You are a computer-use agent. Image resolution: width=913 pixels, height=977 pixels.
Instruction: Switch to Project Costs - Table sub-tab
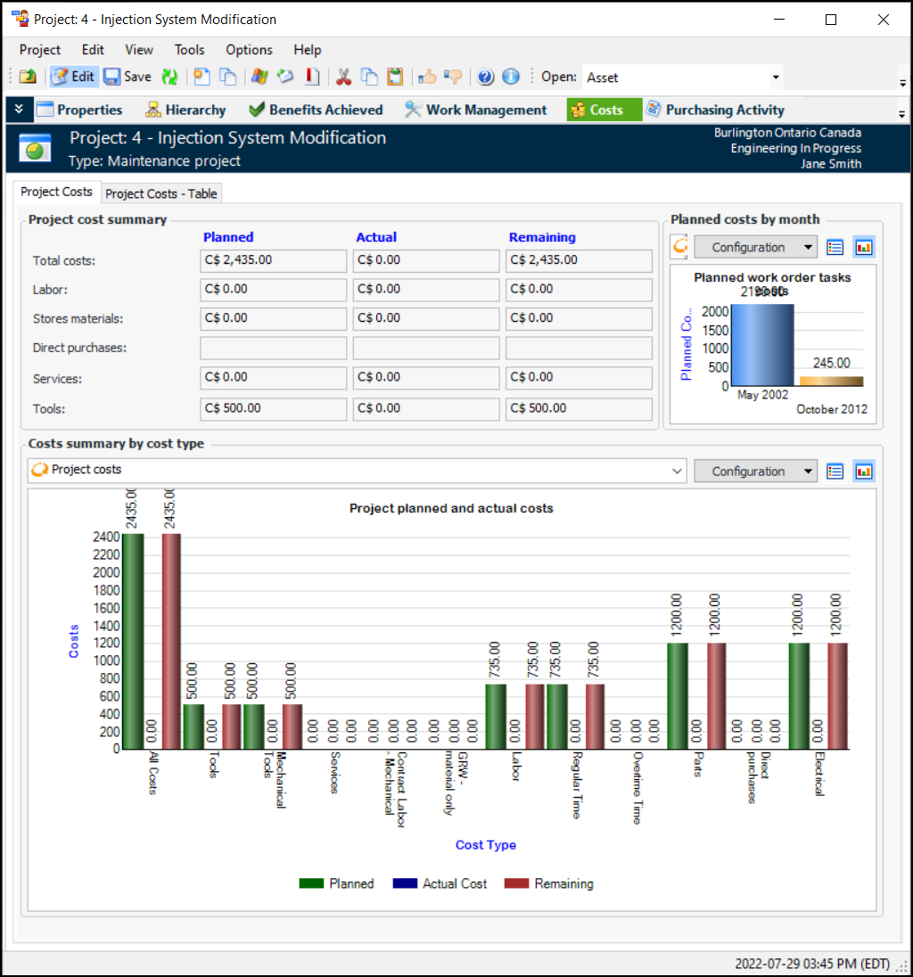pos(160,193)
